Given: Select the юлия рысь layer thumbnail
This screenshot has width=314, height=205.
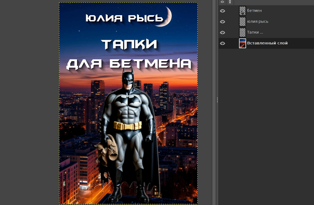Looking at the screenshot, I should [243, 22].
